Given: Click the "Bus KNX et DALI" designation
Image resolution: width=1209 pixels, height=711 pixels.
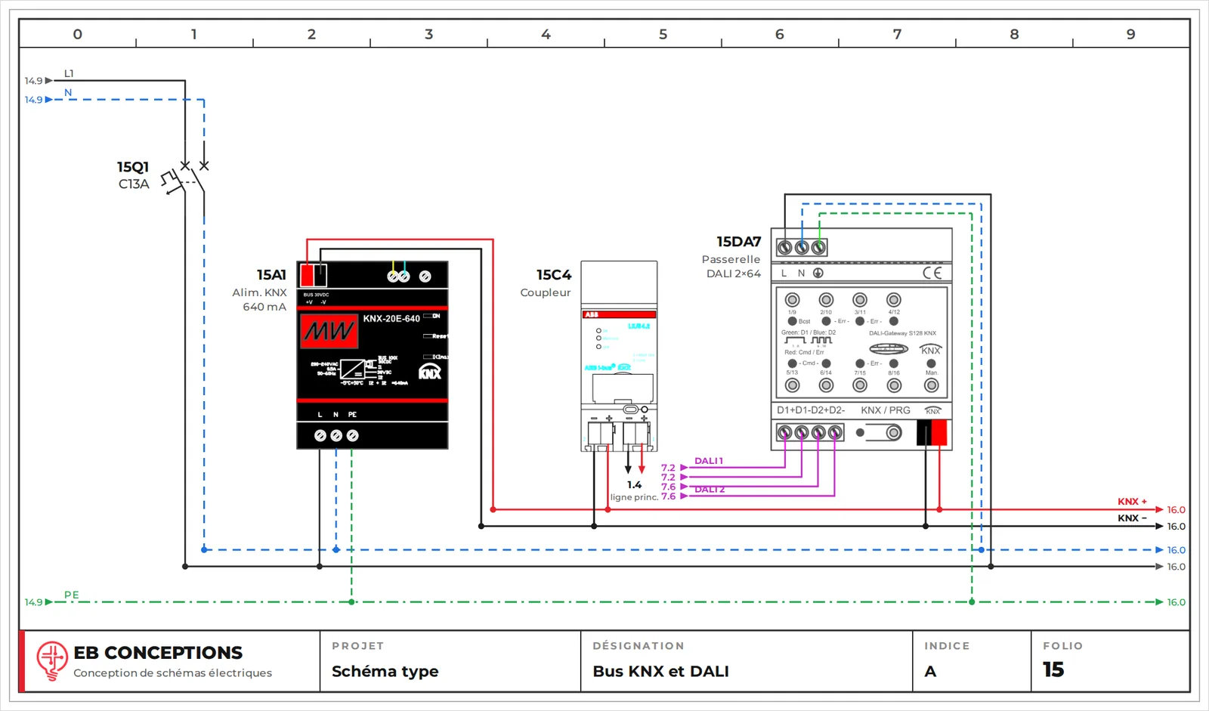Looking at the screenshot, I should (661, 671).
